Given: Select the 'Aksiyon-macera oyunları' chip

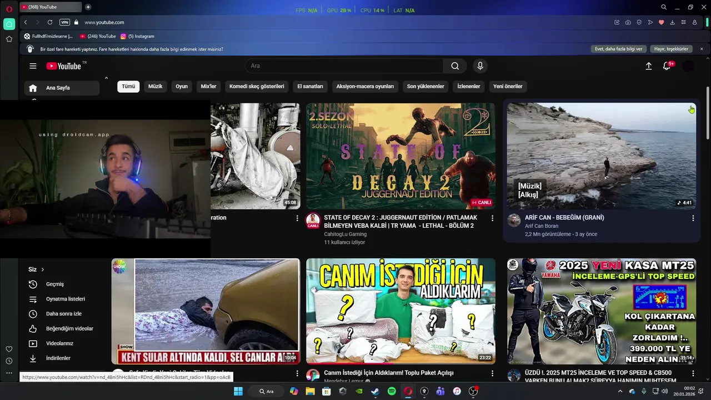Looking at the screenshot, I should pyautogui.click(x=365, y=87).
